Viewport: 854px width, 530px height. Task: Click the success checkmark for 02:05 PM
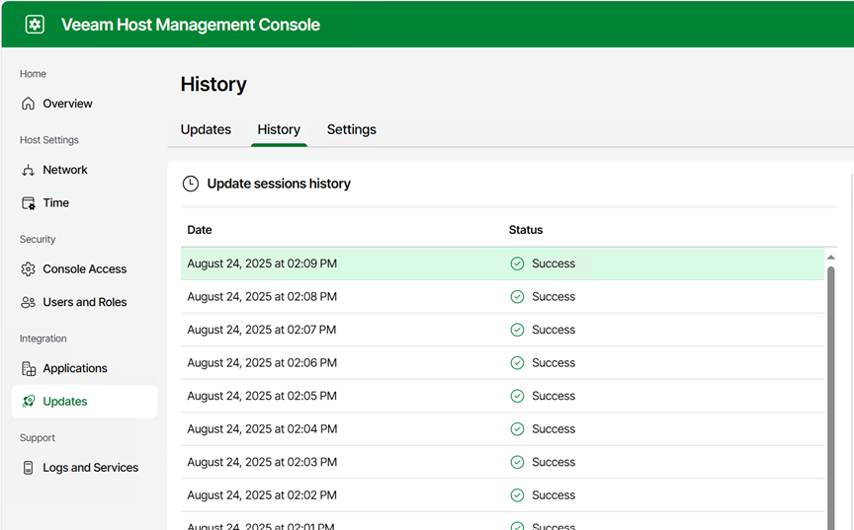point(517,397)
